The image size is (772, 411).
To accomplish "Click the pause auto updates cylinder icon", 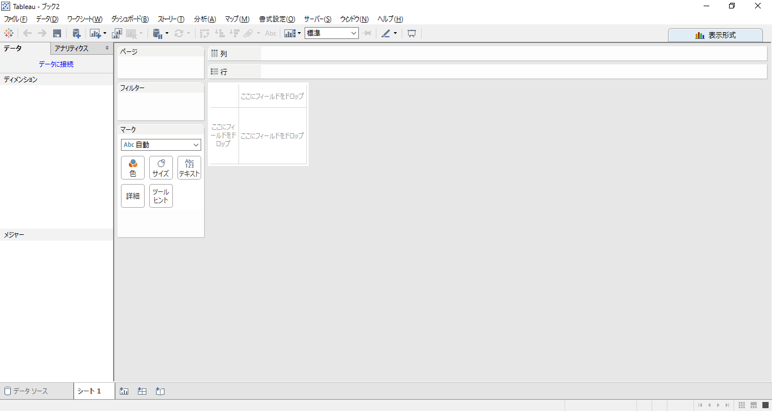I will tap(158, 33).
